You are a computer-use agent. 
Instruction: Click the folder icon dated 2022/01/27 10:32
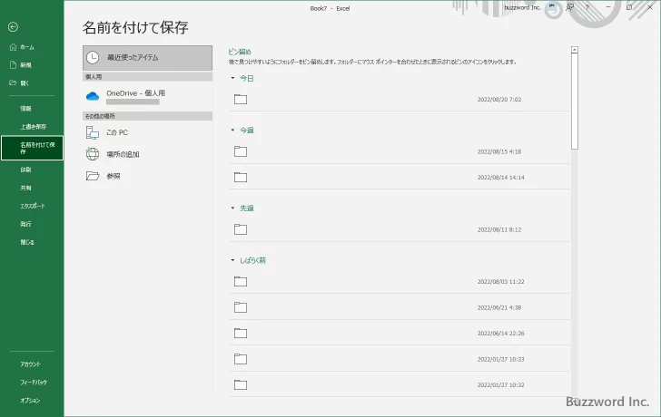241,384
